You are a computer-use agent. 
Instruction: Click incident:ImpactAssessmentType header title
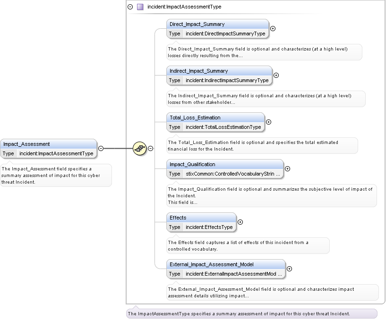click(x=184, y=7)
